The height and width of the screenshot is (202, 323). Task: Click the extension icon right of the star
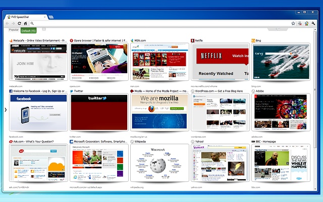300,23
